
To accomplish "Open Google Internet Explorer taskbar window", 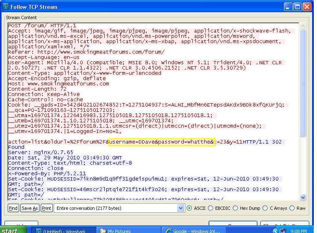I will point(192,231).
